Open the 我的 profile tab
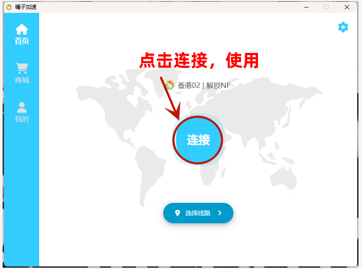 click(x=22, y=112)
